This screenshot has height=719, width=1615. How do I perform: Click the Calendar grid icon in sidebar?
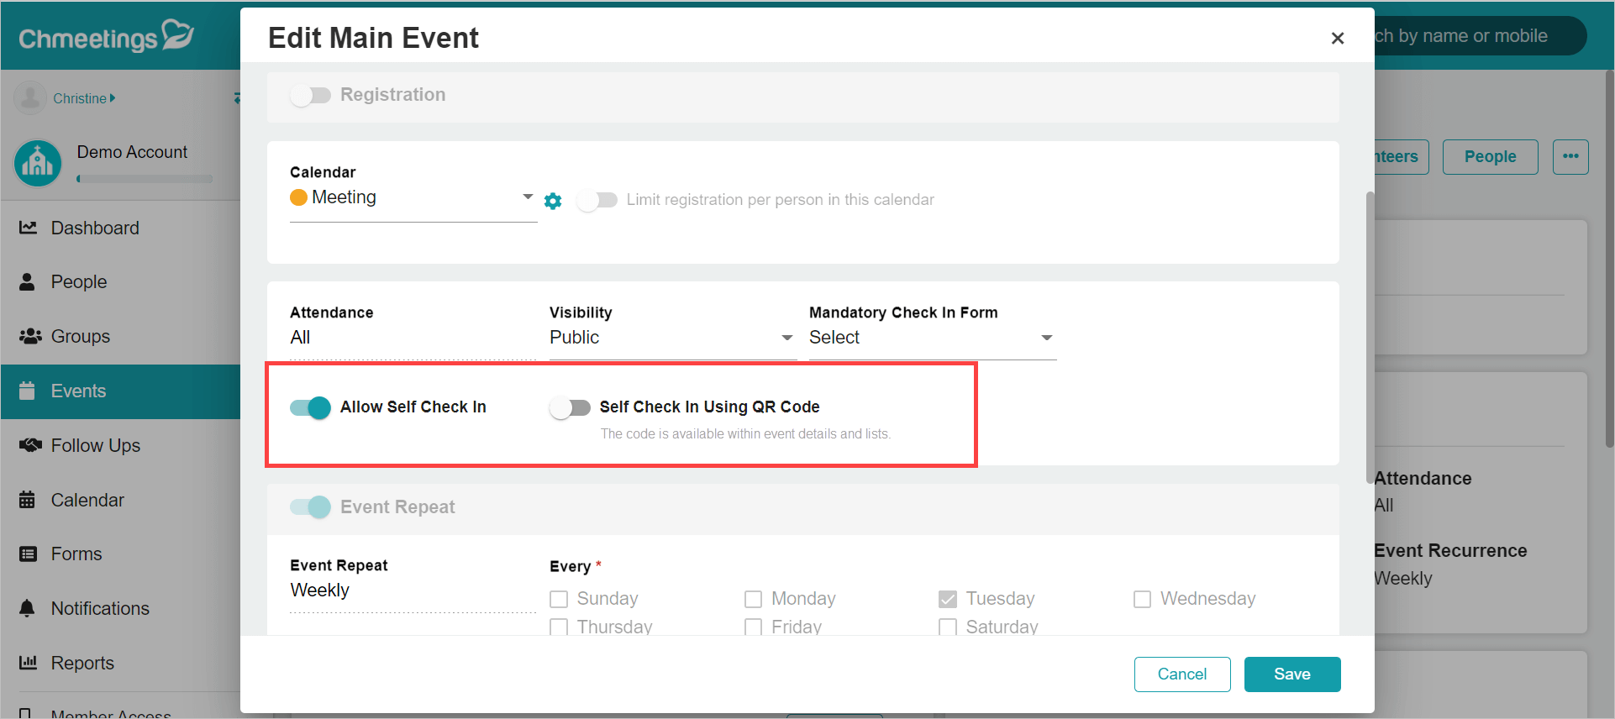click(x=27, y=500)
